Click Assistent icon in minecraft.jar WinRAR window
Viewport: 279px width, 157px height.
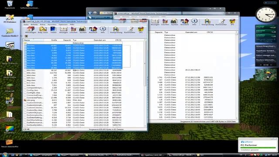click(184, 22)
